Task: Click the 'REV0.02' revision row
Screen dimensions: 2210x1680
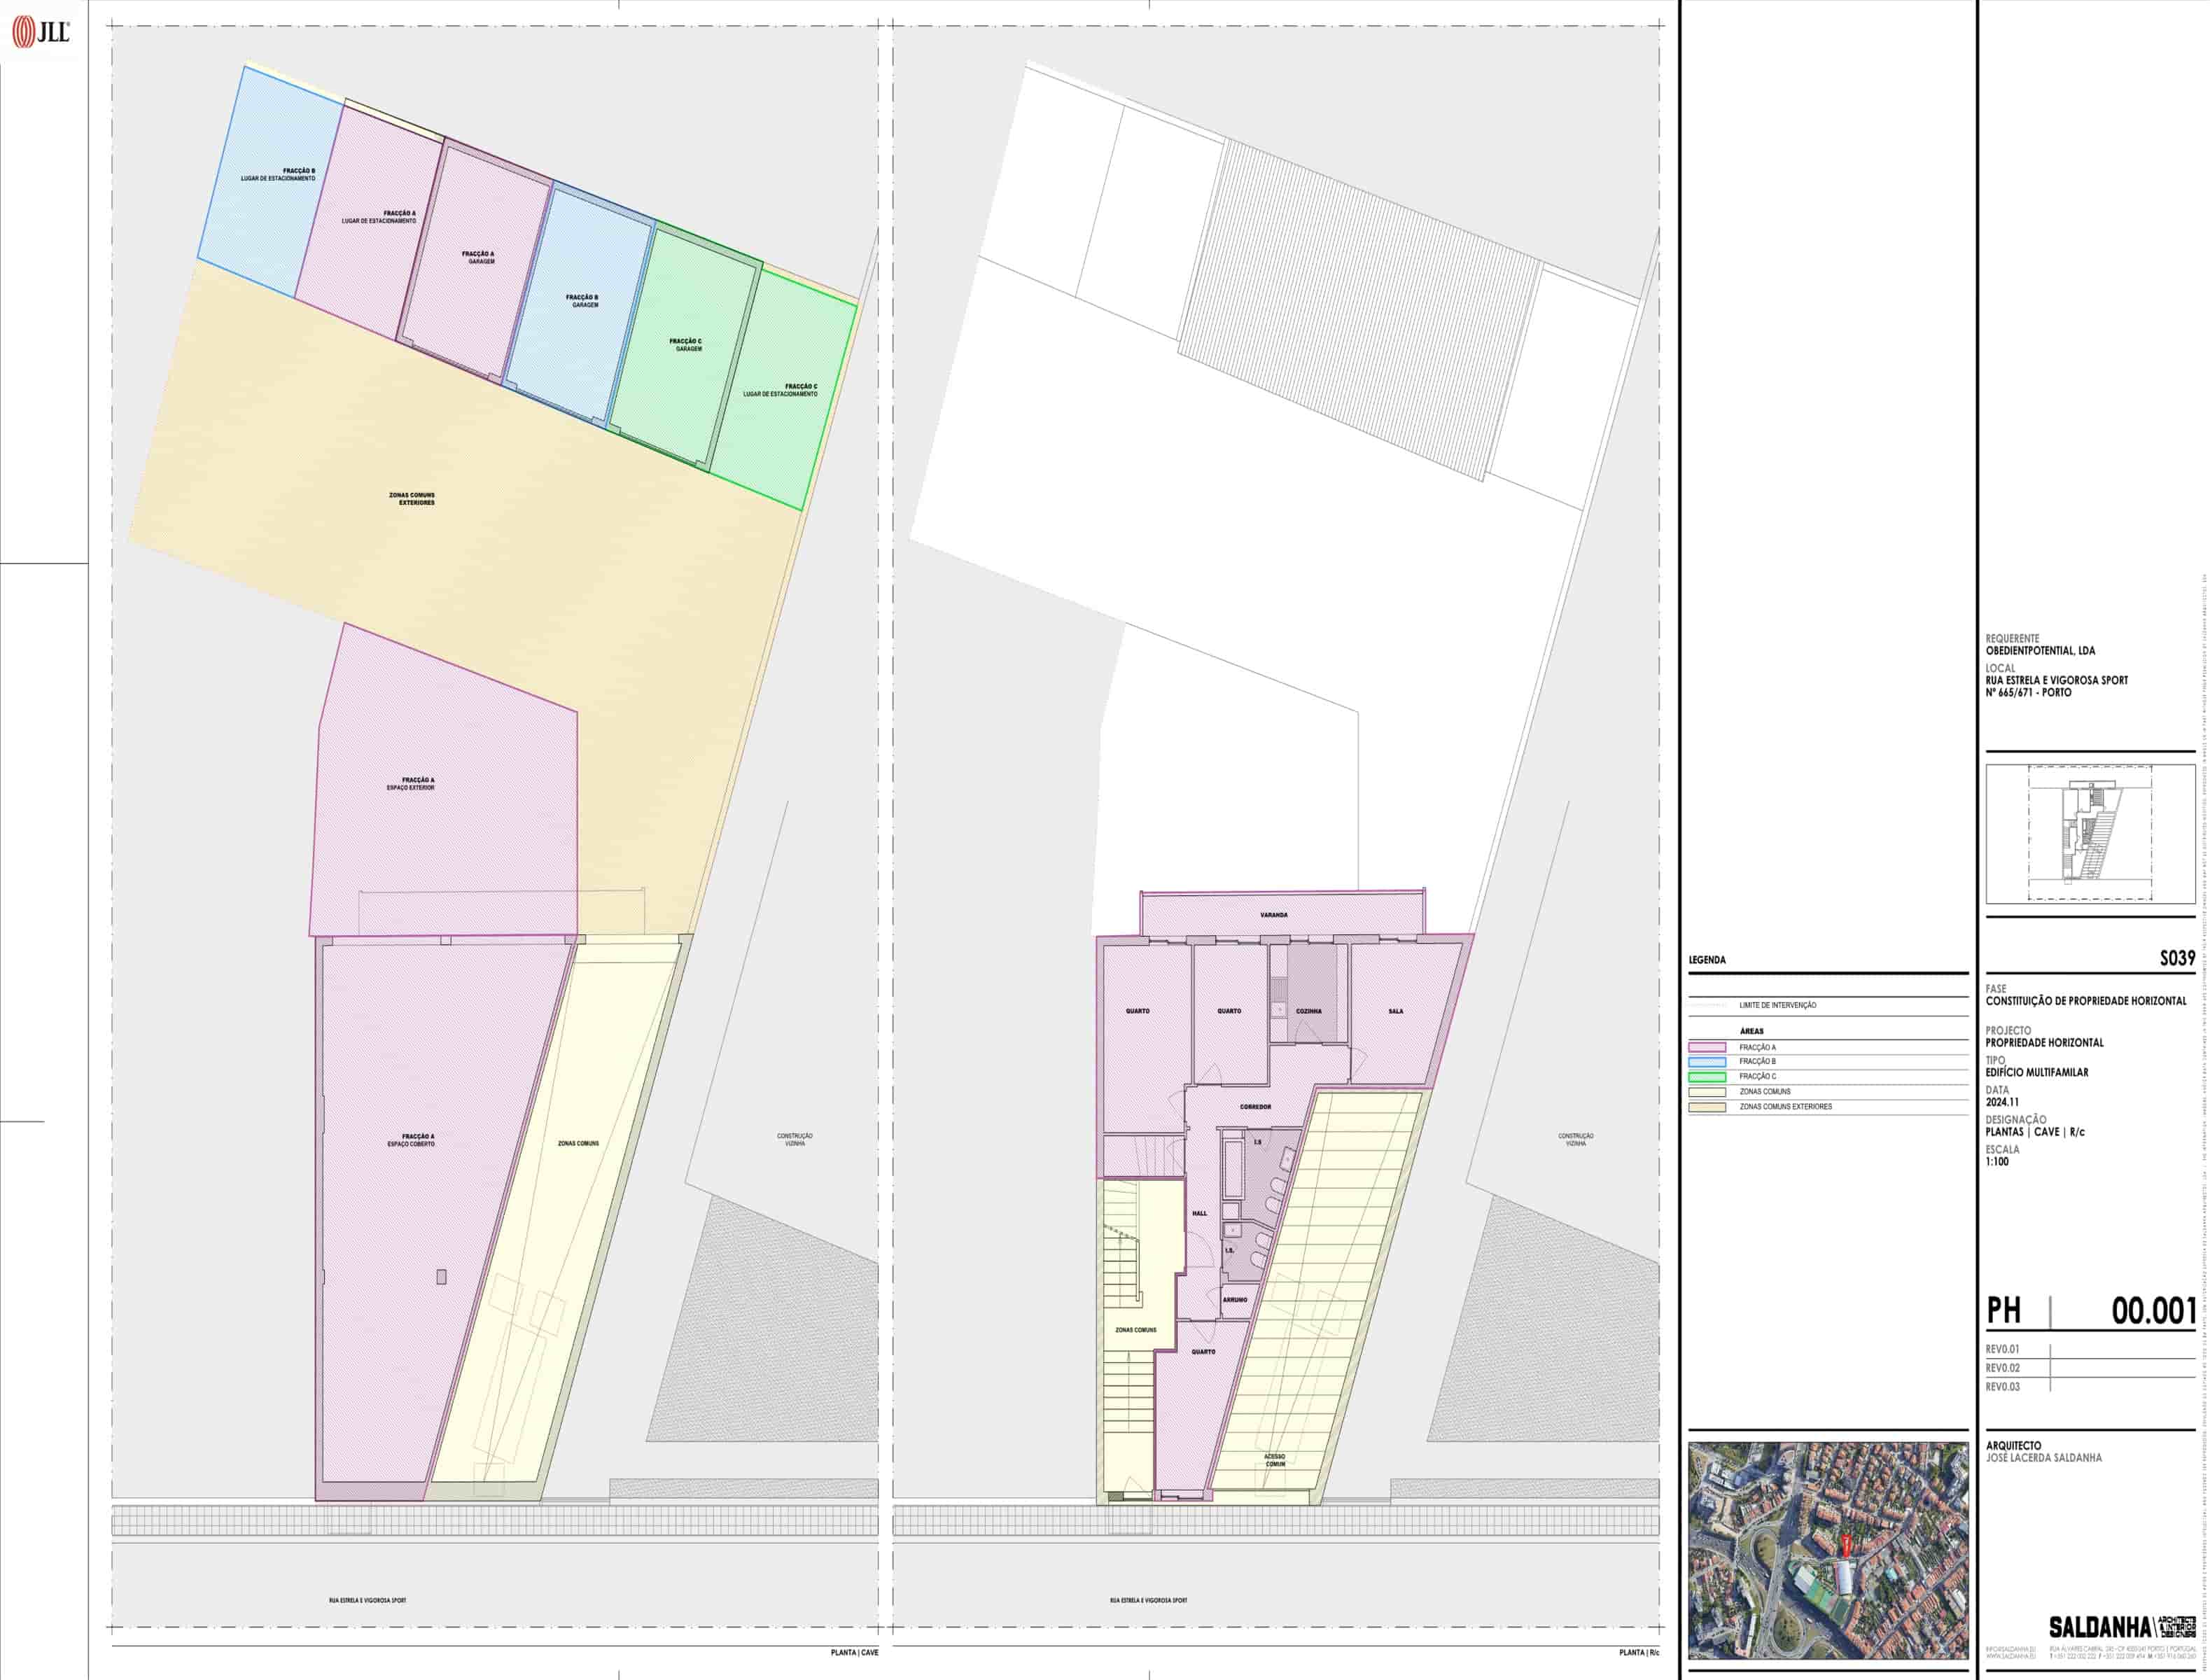Action: tap(2090, 1368)
